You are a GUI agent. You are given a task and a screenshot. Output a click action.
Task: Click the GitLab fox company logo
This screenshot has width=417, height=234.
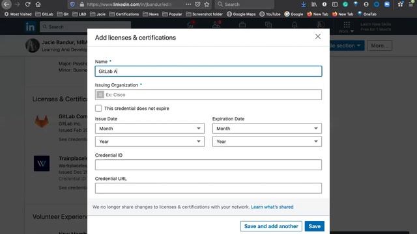42,122
